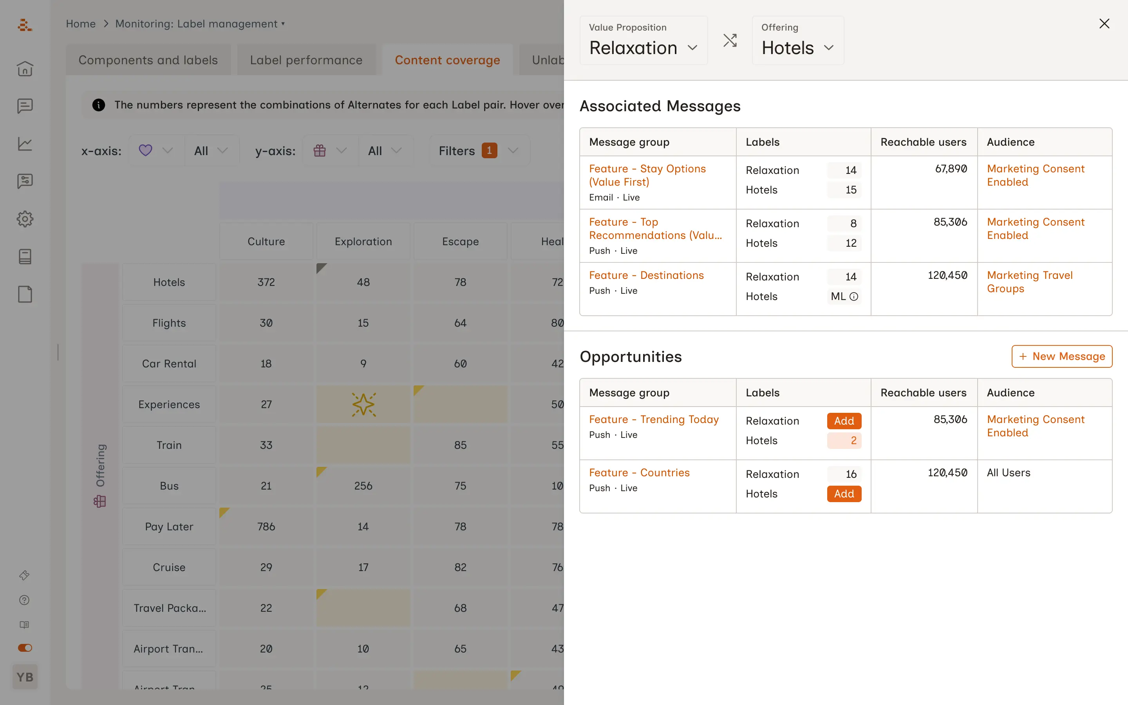Open the analytics chart sidebar icon
Image resolution: width=1128 pixels, height=705 pixels.
[x=25, y=144]
